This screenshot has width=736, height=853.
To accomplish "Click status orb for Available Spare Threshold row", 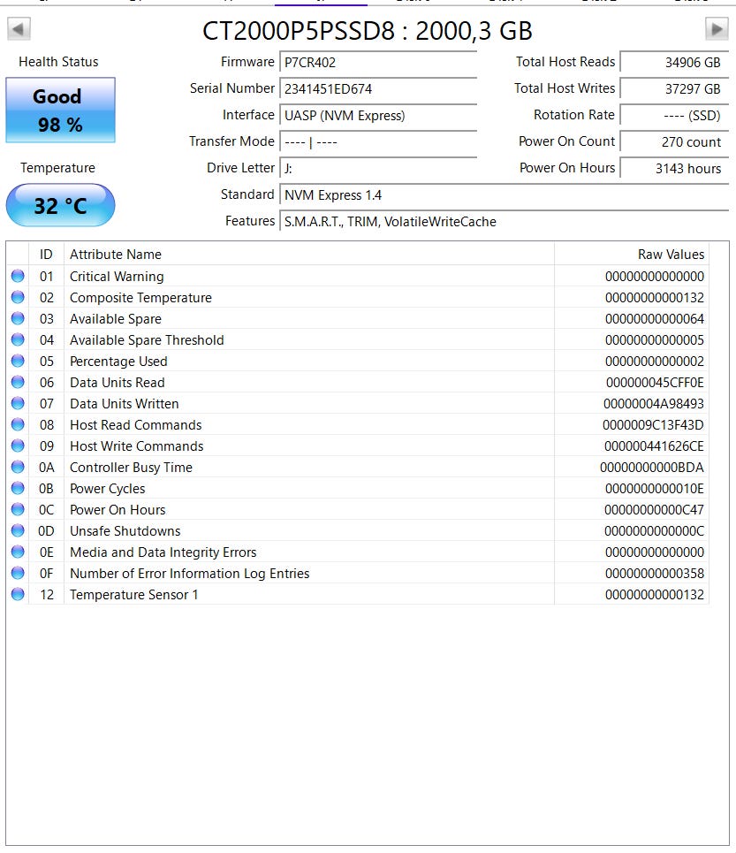I will pyautogui.click(x=18, y=339).
